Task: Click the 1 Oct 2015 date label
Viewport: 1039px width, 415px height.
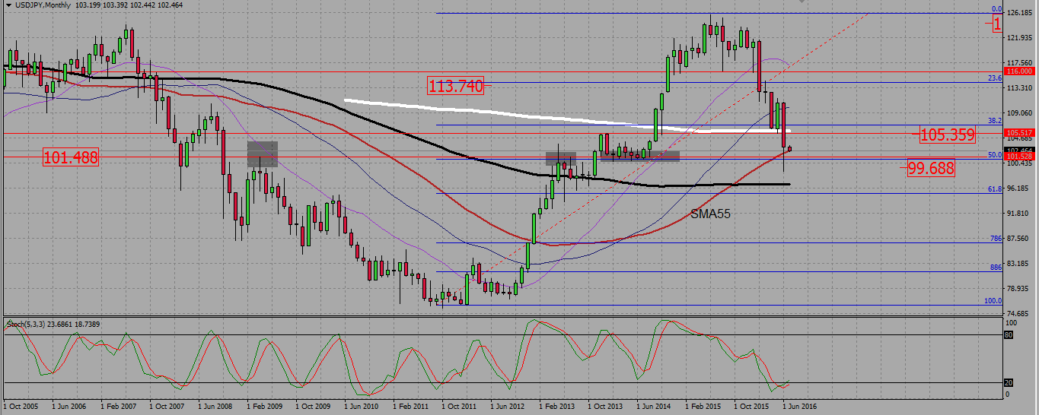Action: (751, 406)
